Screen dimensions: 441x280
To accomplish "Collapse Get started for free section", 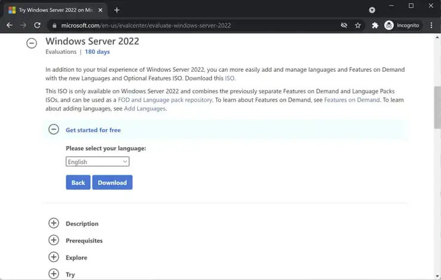I will (x=54, y=130).
